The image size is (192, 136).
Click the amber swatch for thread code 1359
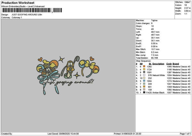(144, 87)
